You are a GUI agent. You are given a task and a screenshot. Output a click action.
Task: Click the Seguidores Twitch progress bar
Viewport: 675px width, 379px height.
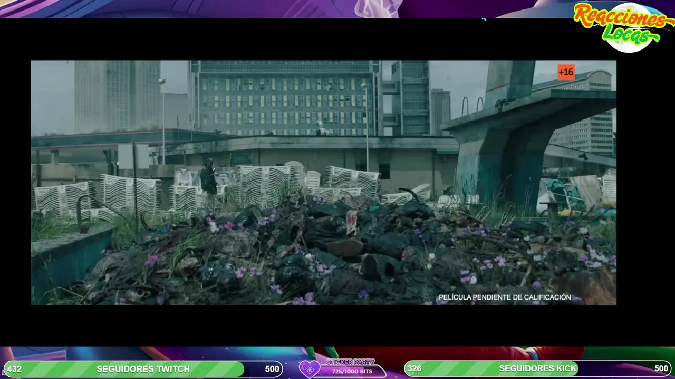[142, 369]
